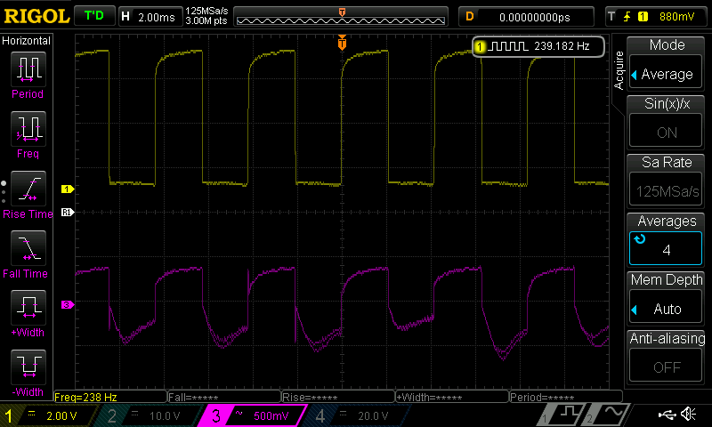
Task: Select channel 2 10.0 V tab
Action: point(146,415)
